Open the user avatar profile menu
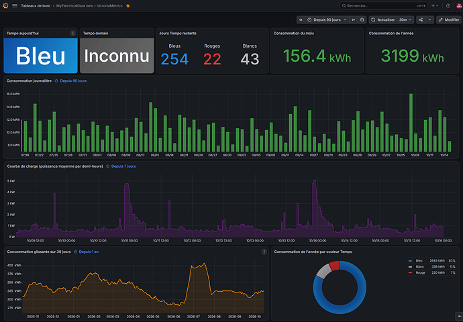 (459, 5)
